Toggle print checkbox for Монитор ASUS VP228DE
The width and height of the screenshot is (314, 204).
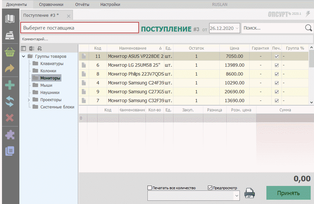pos(277,57)
